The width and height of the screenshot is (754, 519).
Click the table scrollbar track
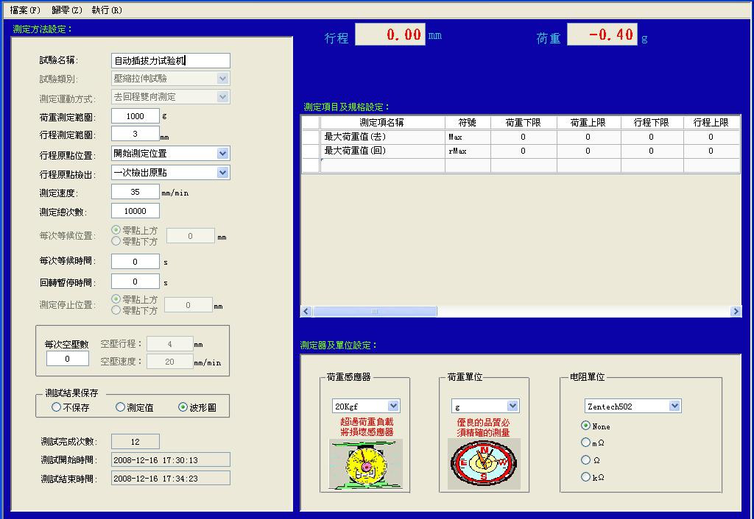[515, 311]
